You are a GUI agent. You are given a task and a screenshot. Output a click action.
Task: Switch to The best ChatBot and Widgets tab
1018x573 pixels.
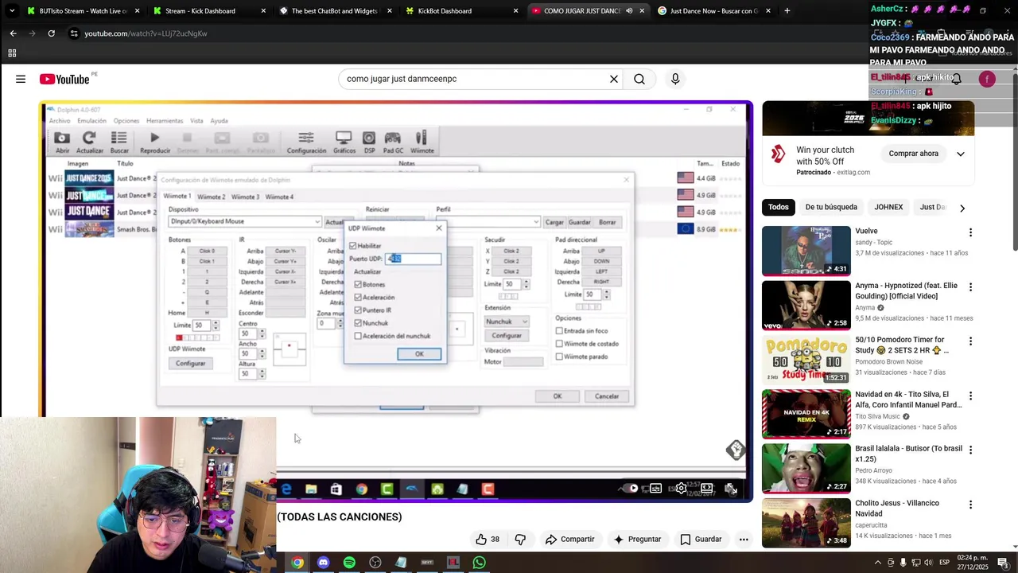pyautogui.click(x=335, y=11)
